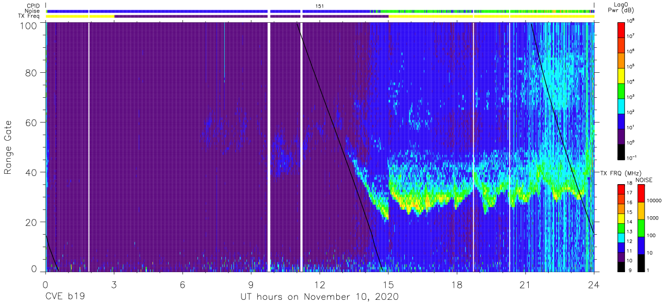Select the blue noise swatch between 10 and 100
The width and height of the screenshot is (668, 308).
[x=641, y=245]
